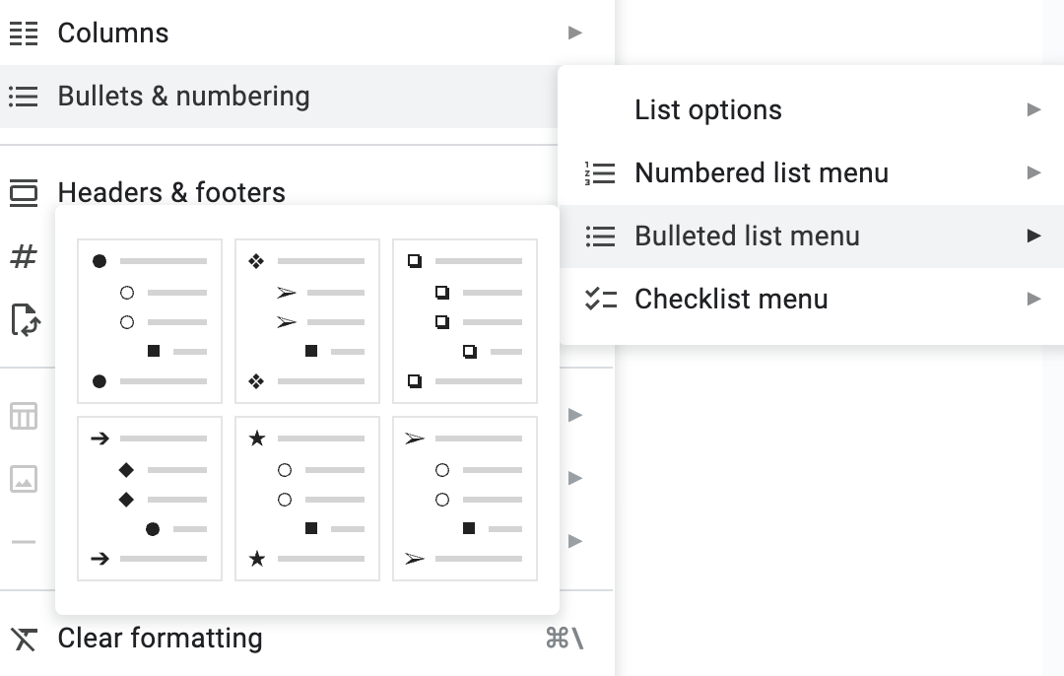Open the Bulleted list menu item
Viewport: 1064px width, 676px height.
(811, 237)
